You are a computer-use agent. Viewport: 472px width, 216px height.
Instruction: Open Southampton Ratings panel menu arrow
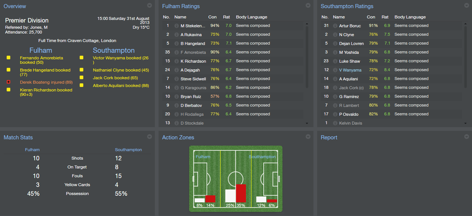click(x=466, y=6)
